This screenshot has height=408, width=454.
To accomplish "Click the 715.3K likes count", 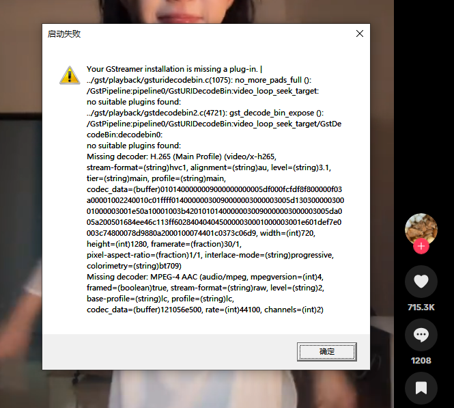I will pyautogui.click(x=421, y=307).
